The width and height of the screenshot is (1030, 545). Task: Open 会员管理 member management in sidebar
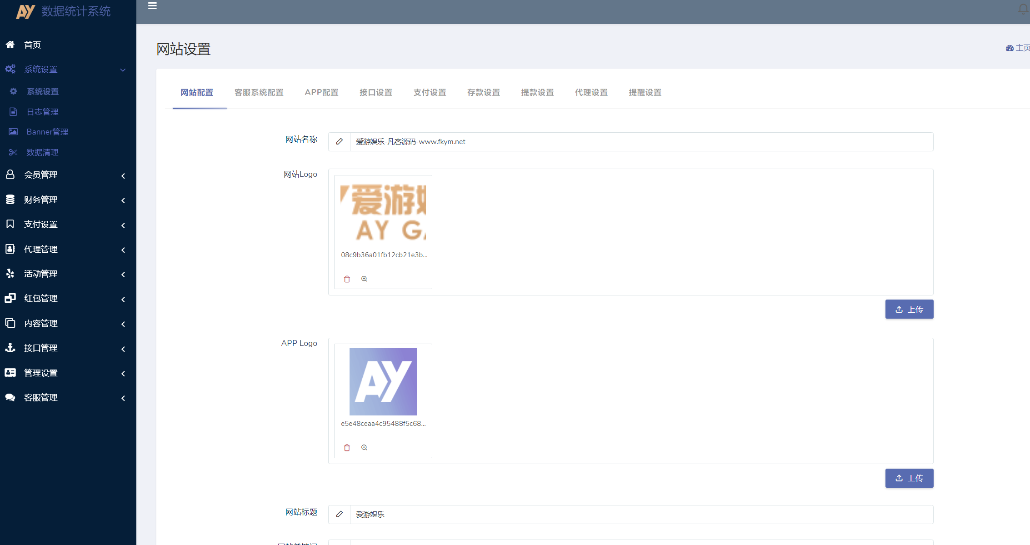pos(41,175)
